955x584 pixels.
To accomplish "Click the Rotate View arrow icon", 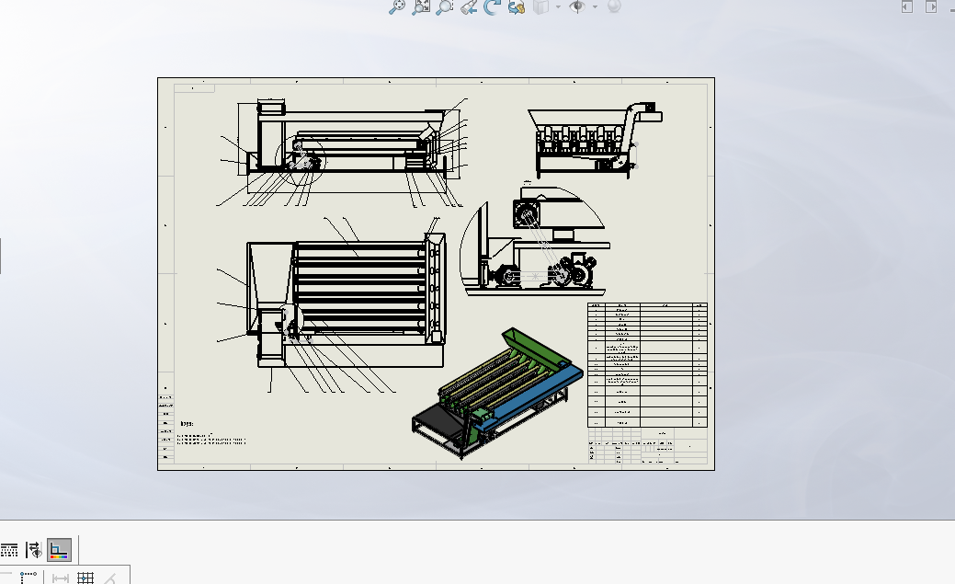I will 492,6.
